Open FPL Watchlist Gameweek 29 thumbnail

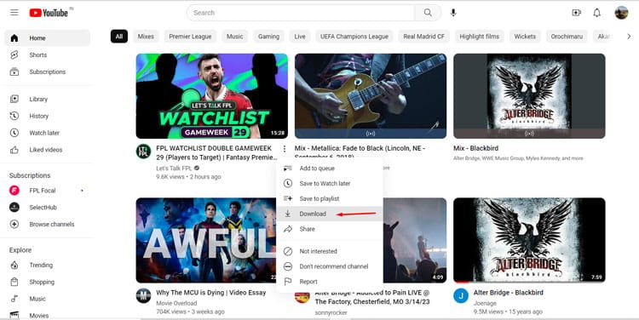coord(212,96)
